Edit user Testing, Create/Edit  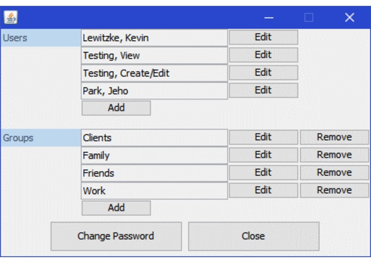pyautogui.click(x=263, y=72)
